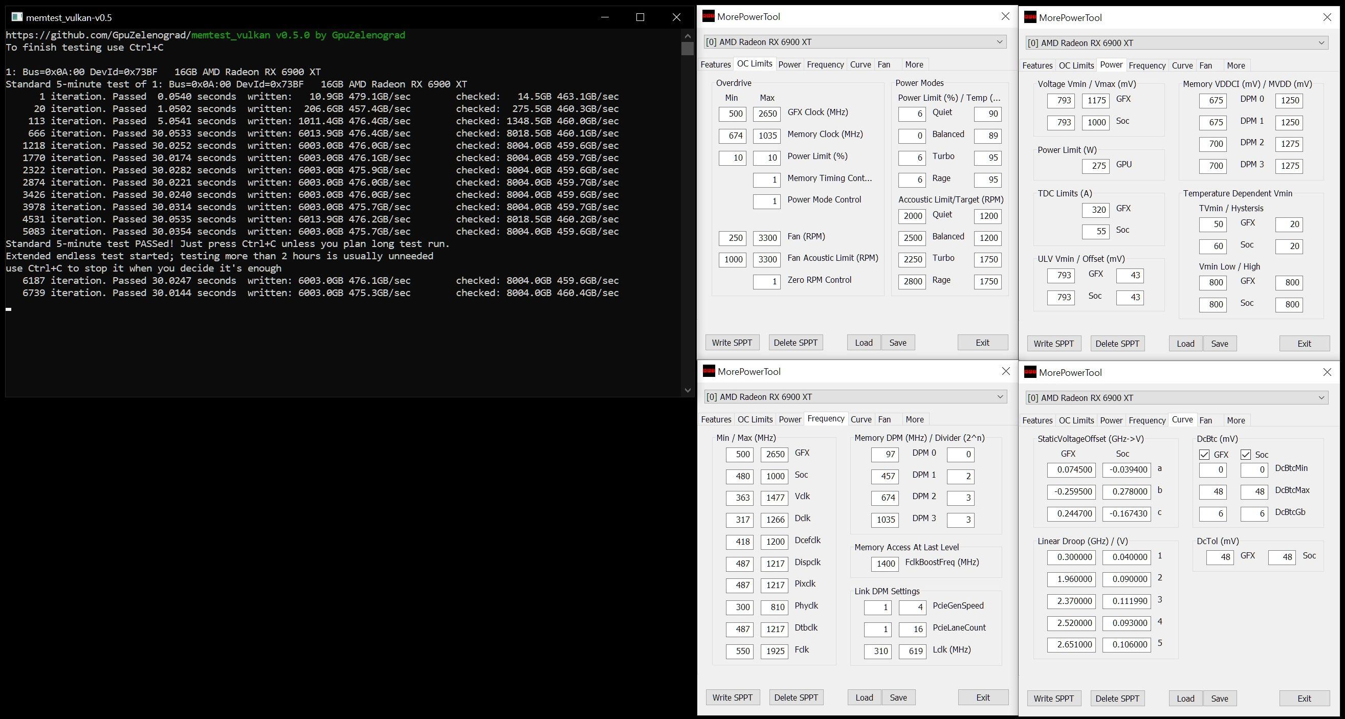This screenshot has width=1345, height=719.
Task: Open the More tab in the Power window
Action: tap(1236, 66)
